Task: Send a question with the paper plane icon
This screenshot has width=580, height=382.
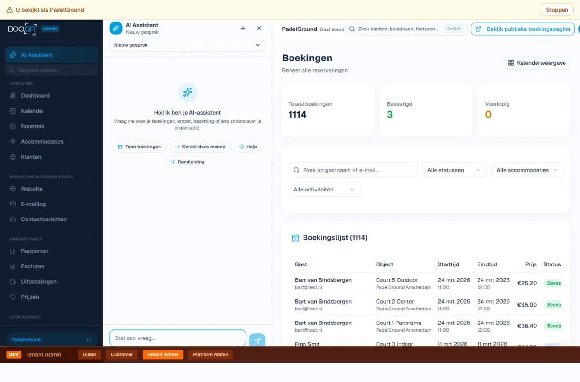Action: (257, 340)
